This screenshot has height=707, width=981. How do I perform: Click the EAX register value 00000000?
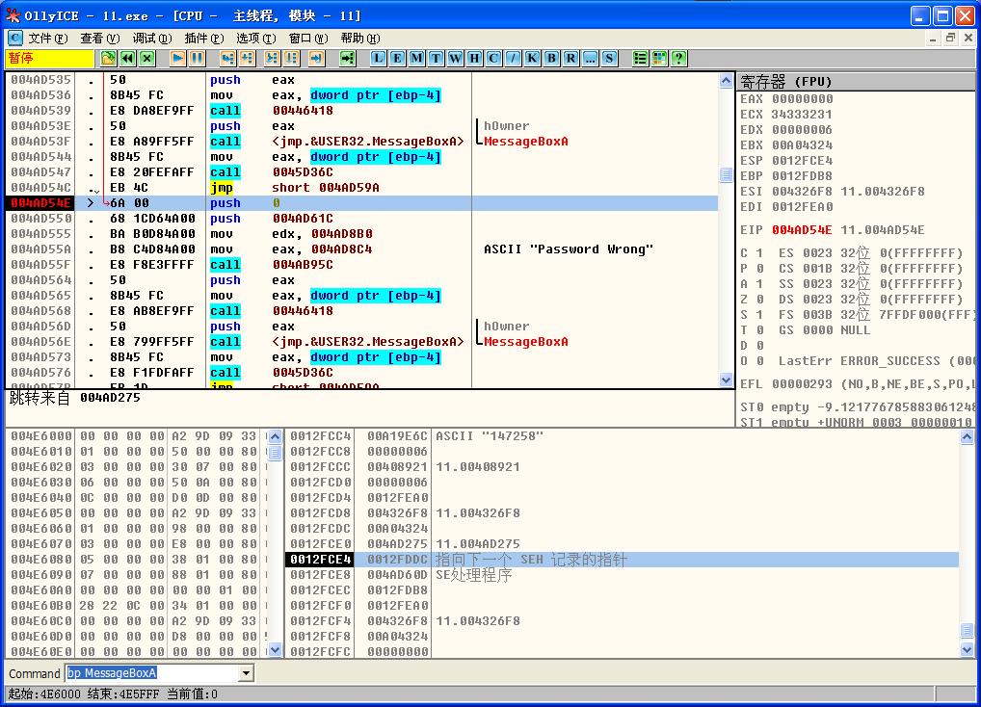click(x=802, y=99)
